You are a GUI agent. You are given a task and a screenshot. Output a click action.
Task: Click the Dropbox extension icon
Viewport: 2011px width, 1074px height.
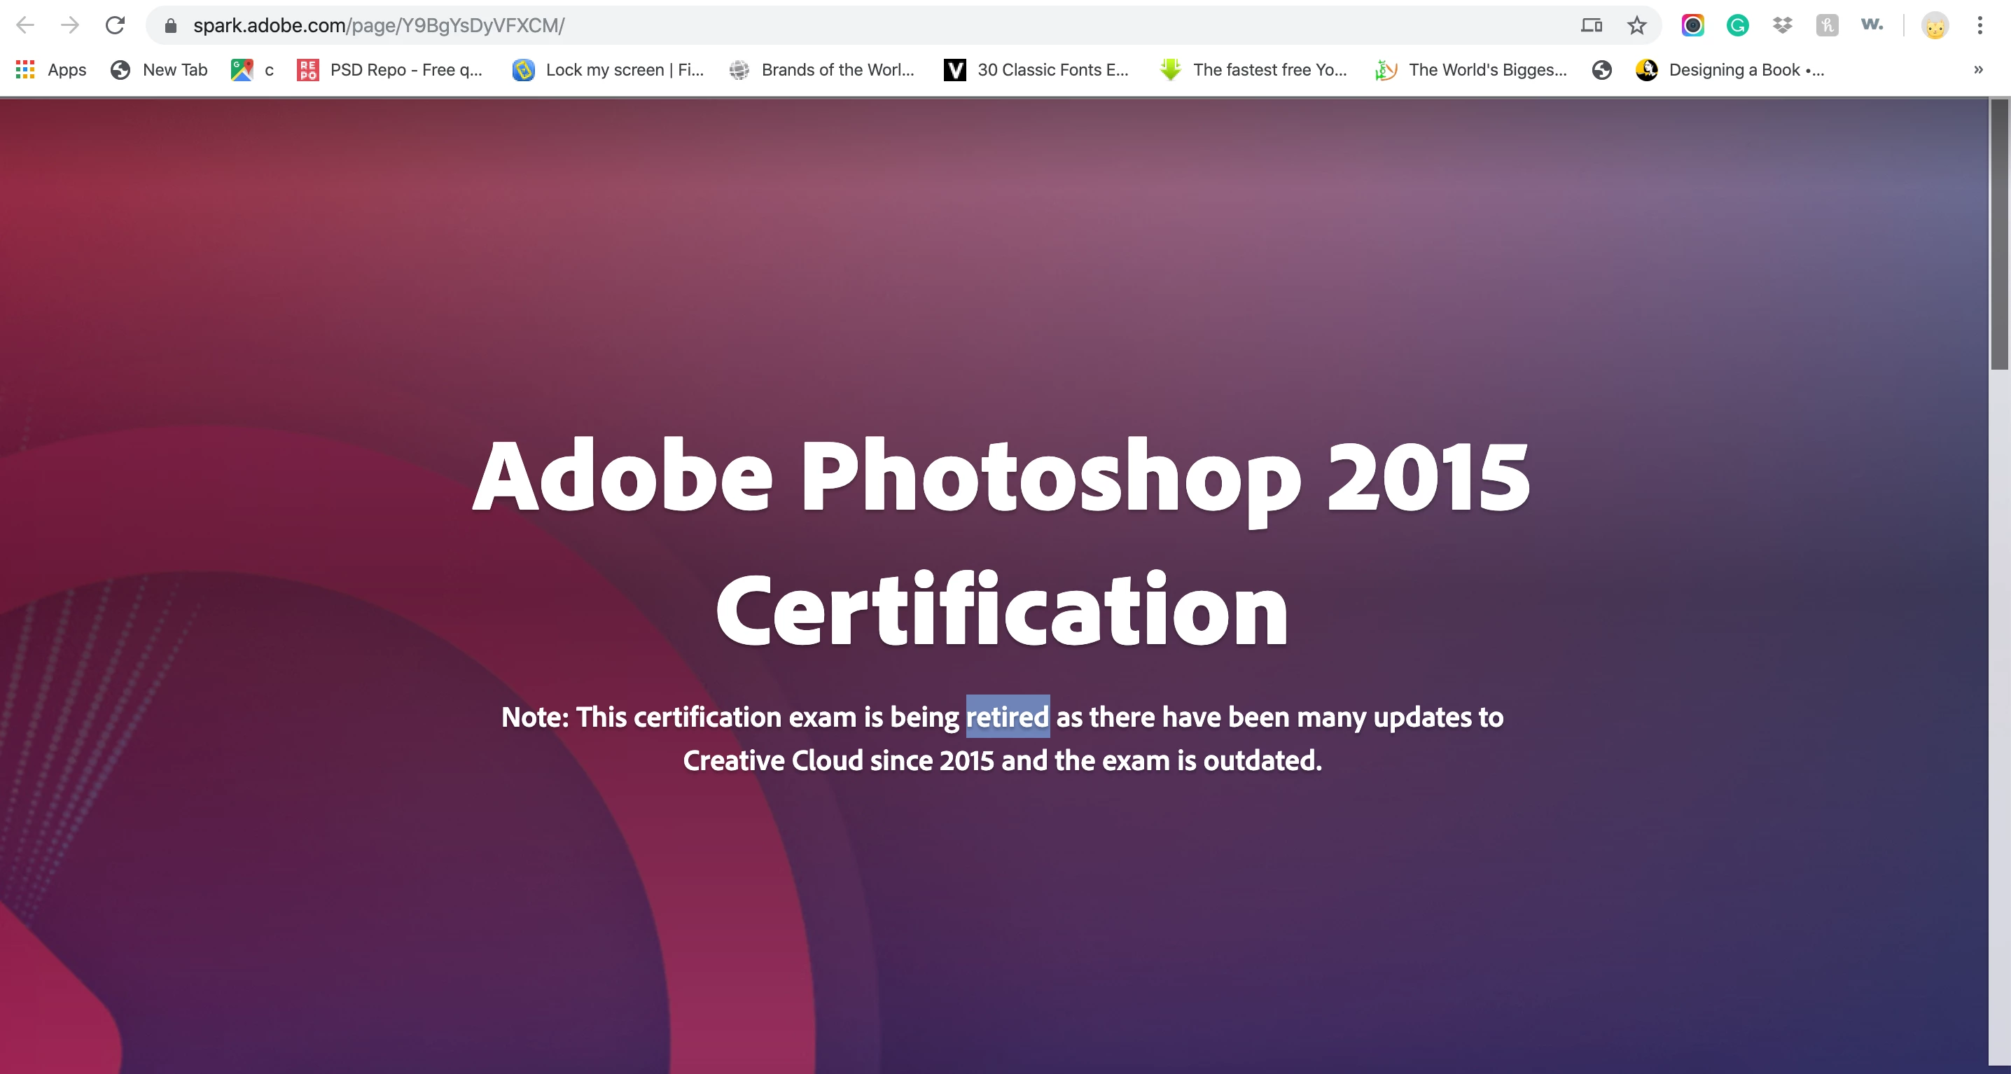pyautogui.click(x=1782, y=26)
